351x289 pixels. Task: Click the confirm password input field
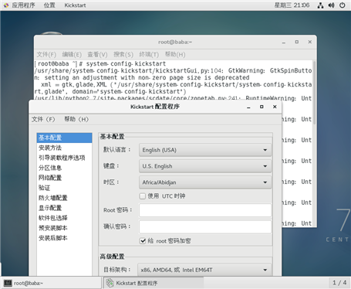(205, 226)
